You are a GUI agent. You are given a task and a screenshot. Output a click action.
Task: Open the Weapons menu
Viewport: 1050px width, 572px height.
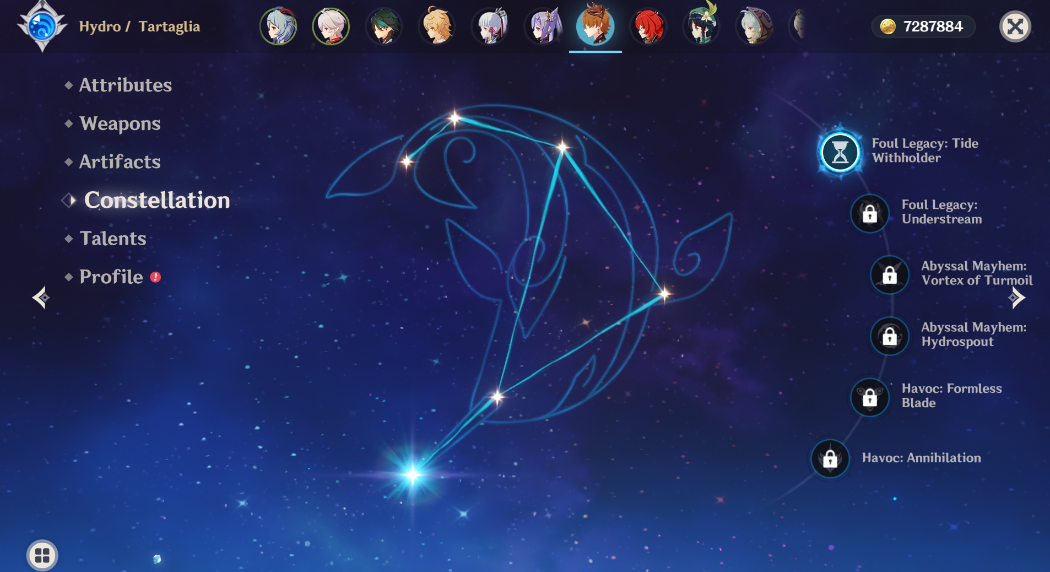[120, 123]
